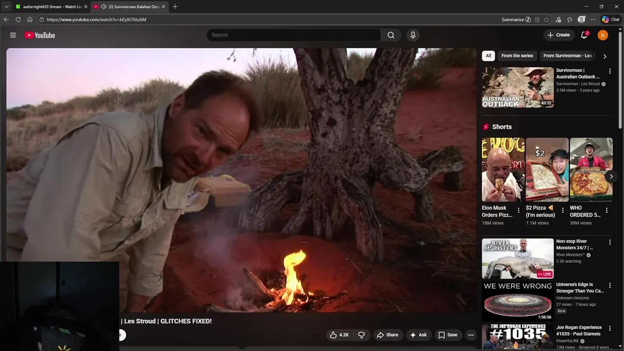Open options for Joe Rogan #1035 video
The height and width of the screenshot is (351, 624).
(x=609, y=329)
